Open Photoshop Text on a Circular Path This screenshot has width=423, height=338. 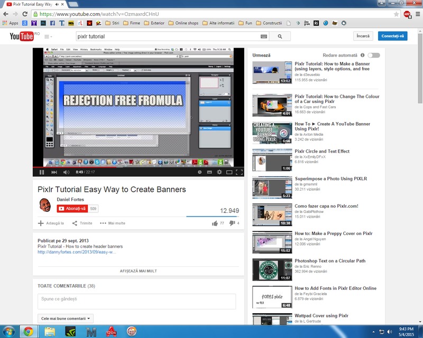[330, 261]
